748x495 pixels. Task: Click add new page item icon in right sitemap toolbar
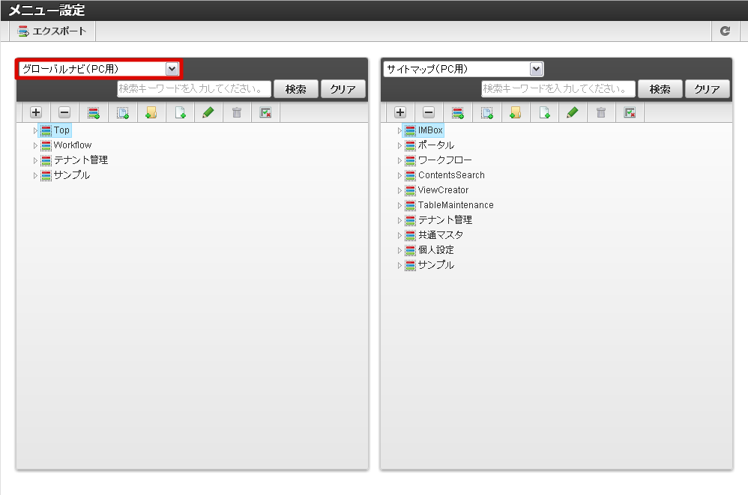(544, 112)
